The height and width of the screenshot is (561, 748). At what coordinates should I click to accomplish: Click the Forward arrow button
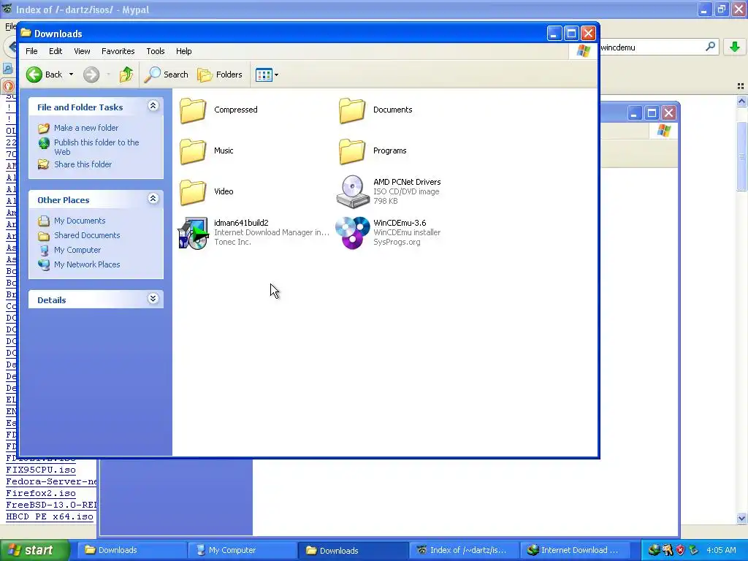click(91, 75)
